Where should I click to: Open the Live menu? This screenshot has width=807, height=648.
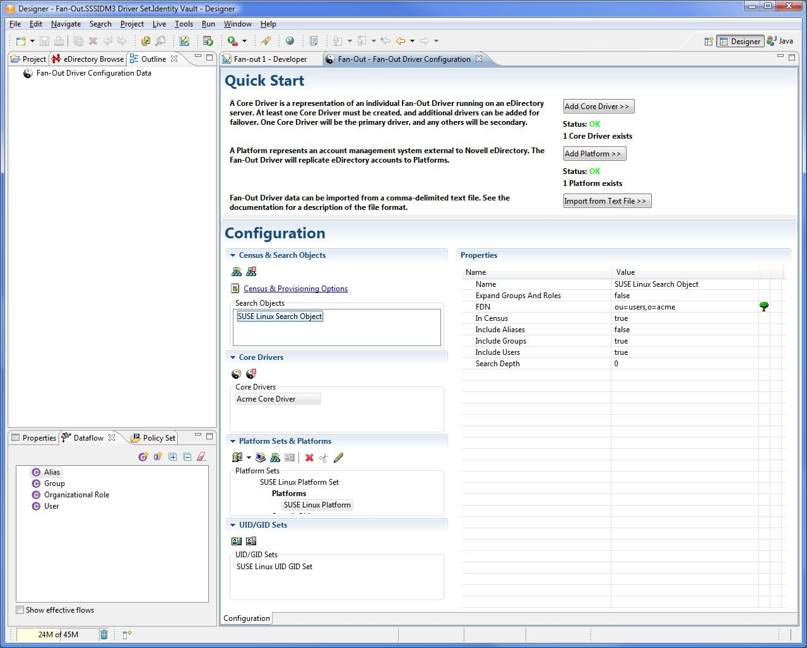[x=159, y=24]
